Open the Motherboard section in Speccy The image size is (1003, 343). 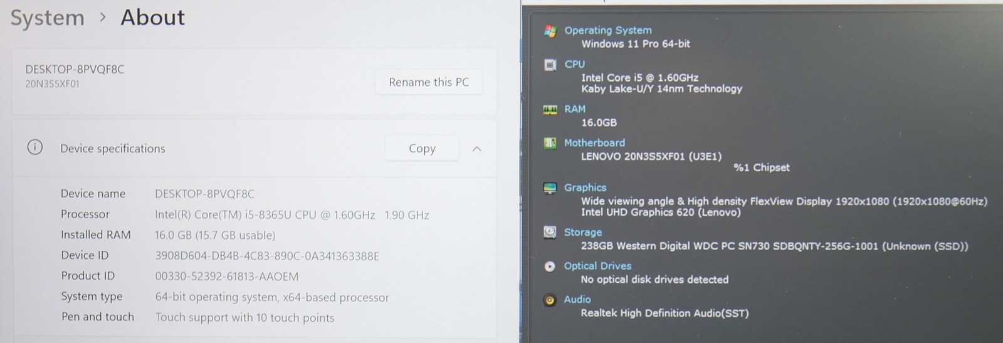click(x=594, y=142)
